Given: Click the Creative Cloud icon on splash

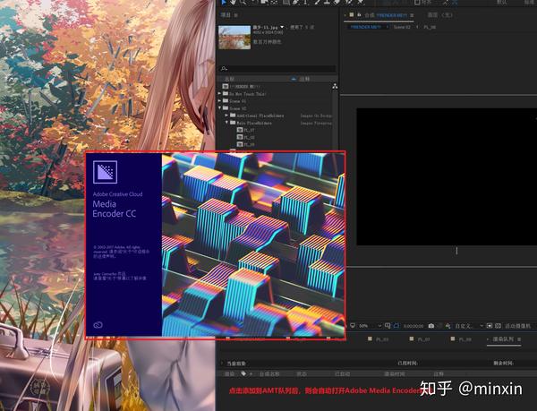Looking at the screenshot, I should pos(98,325).
